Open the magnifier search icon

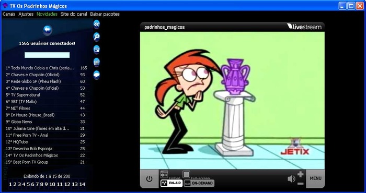[x=96, y=37]
